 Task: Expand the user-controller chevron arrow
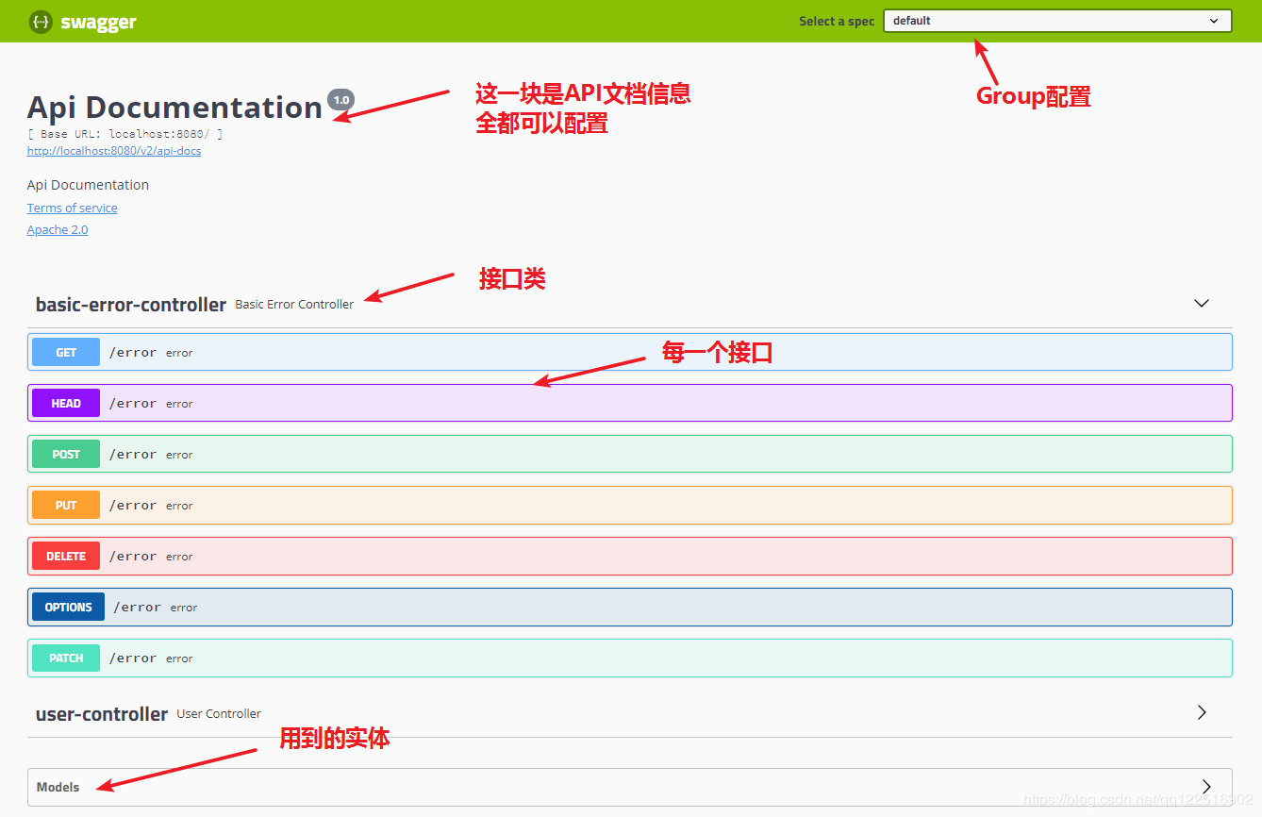1201,712
